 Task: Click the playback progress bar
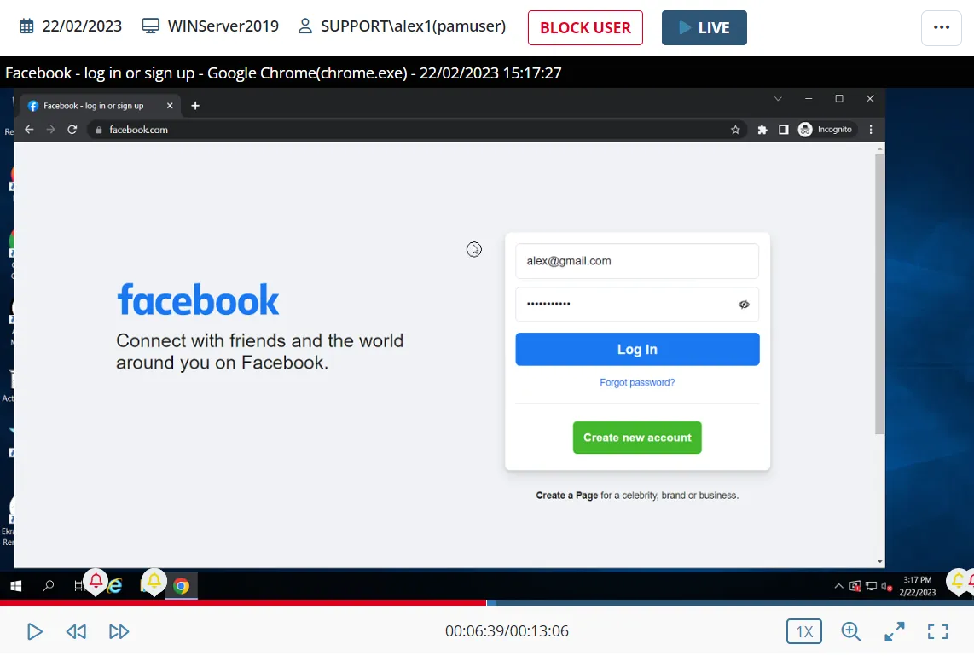[x=487, y=602]
